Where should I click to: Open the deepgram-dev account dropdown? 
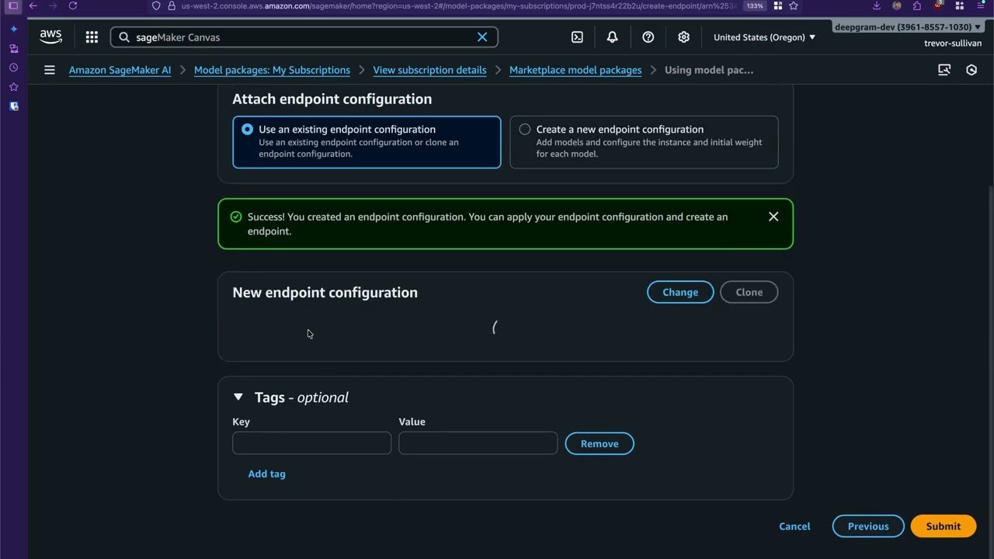point(908,26)
